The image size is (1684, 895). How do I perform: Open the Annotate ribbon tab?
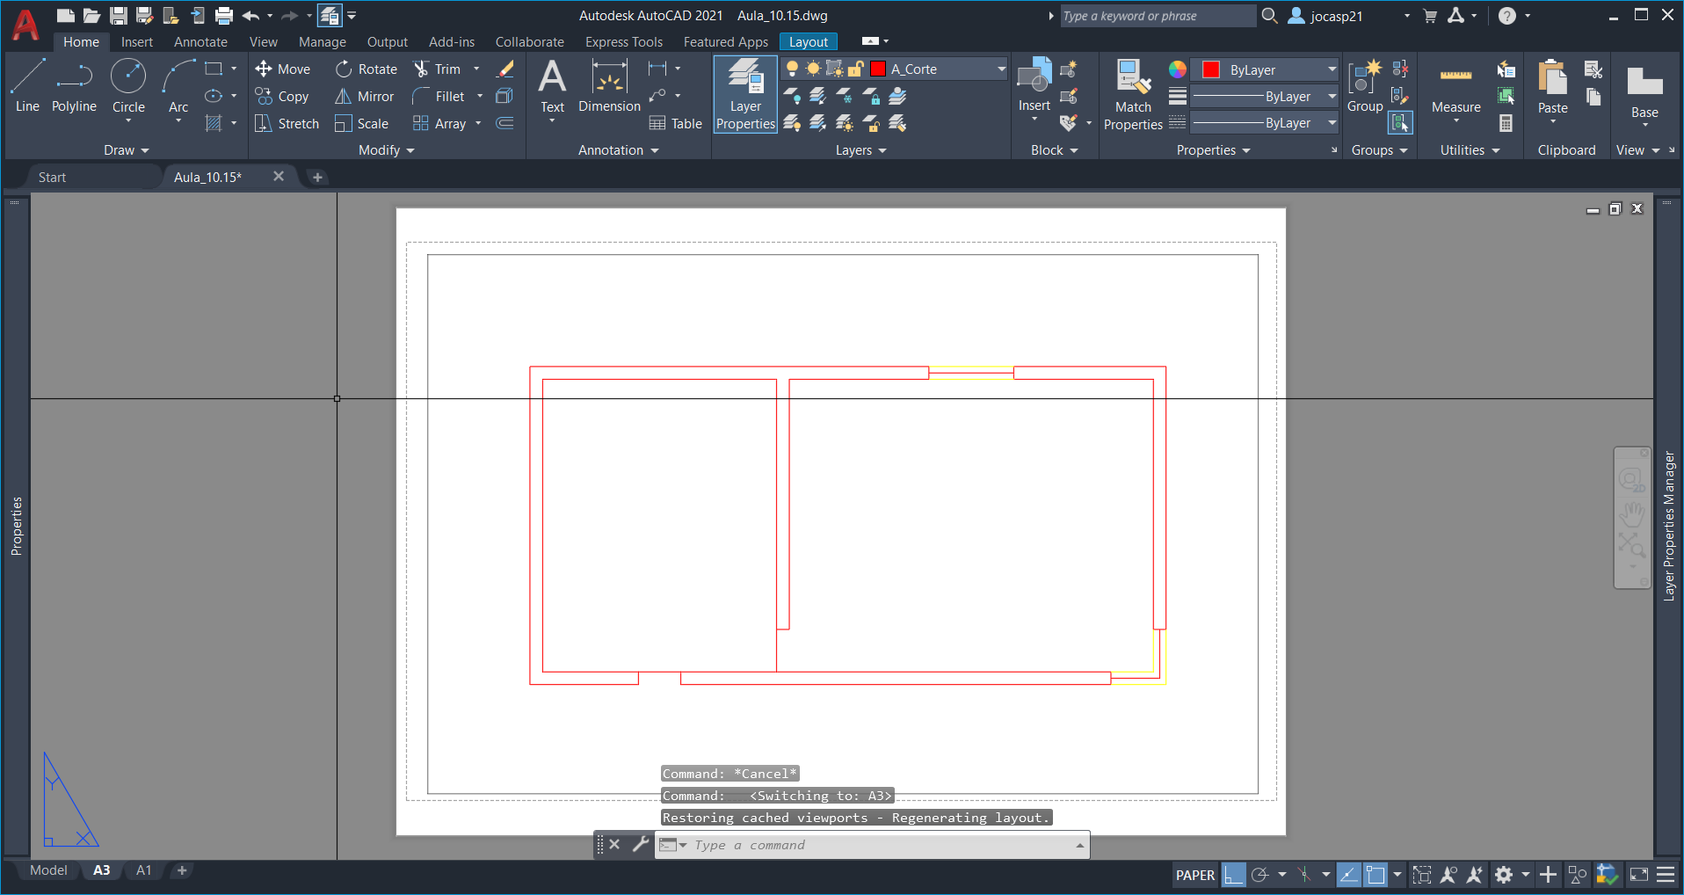point(200,41)
